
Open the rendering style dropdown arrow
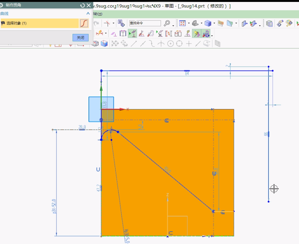point(214,23)
